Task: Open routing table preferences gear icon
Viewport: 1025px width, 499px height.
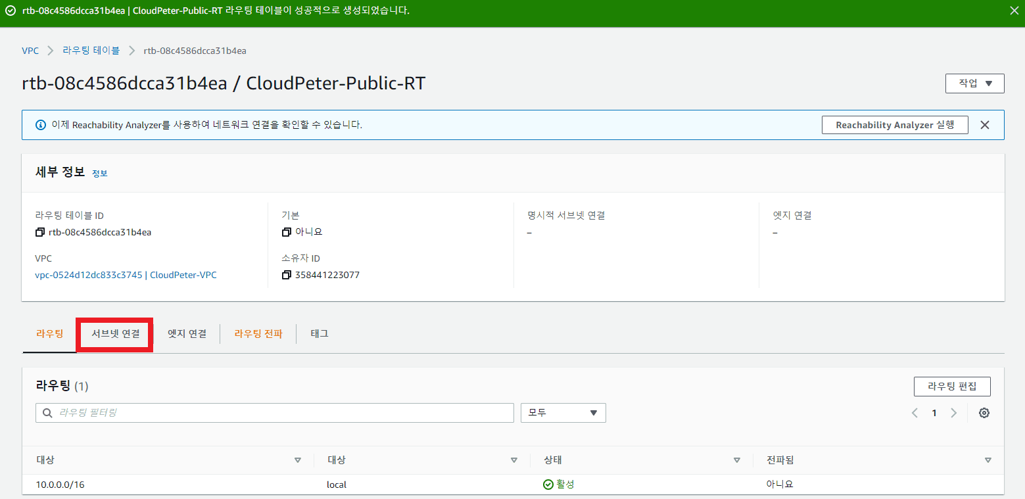Action: click(984, 413)
